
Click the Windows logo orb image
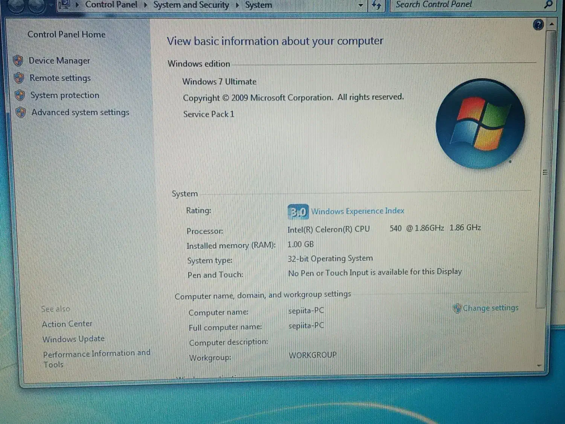pos(480,124)
